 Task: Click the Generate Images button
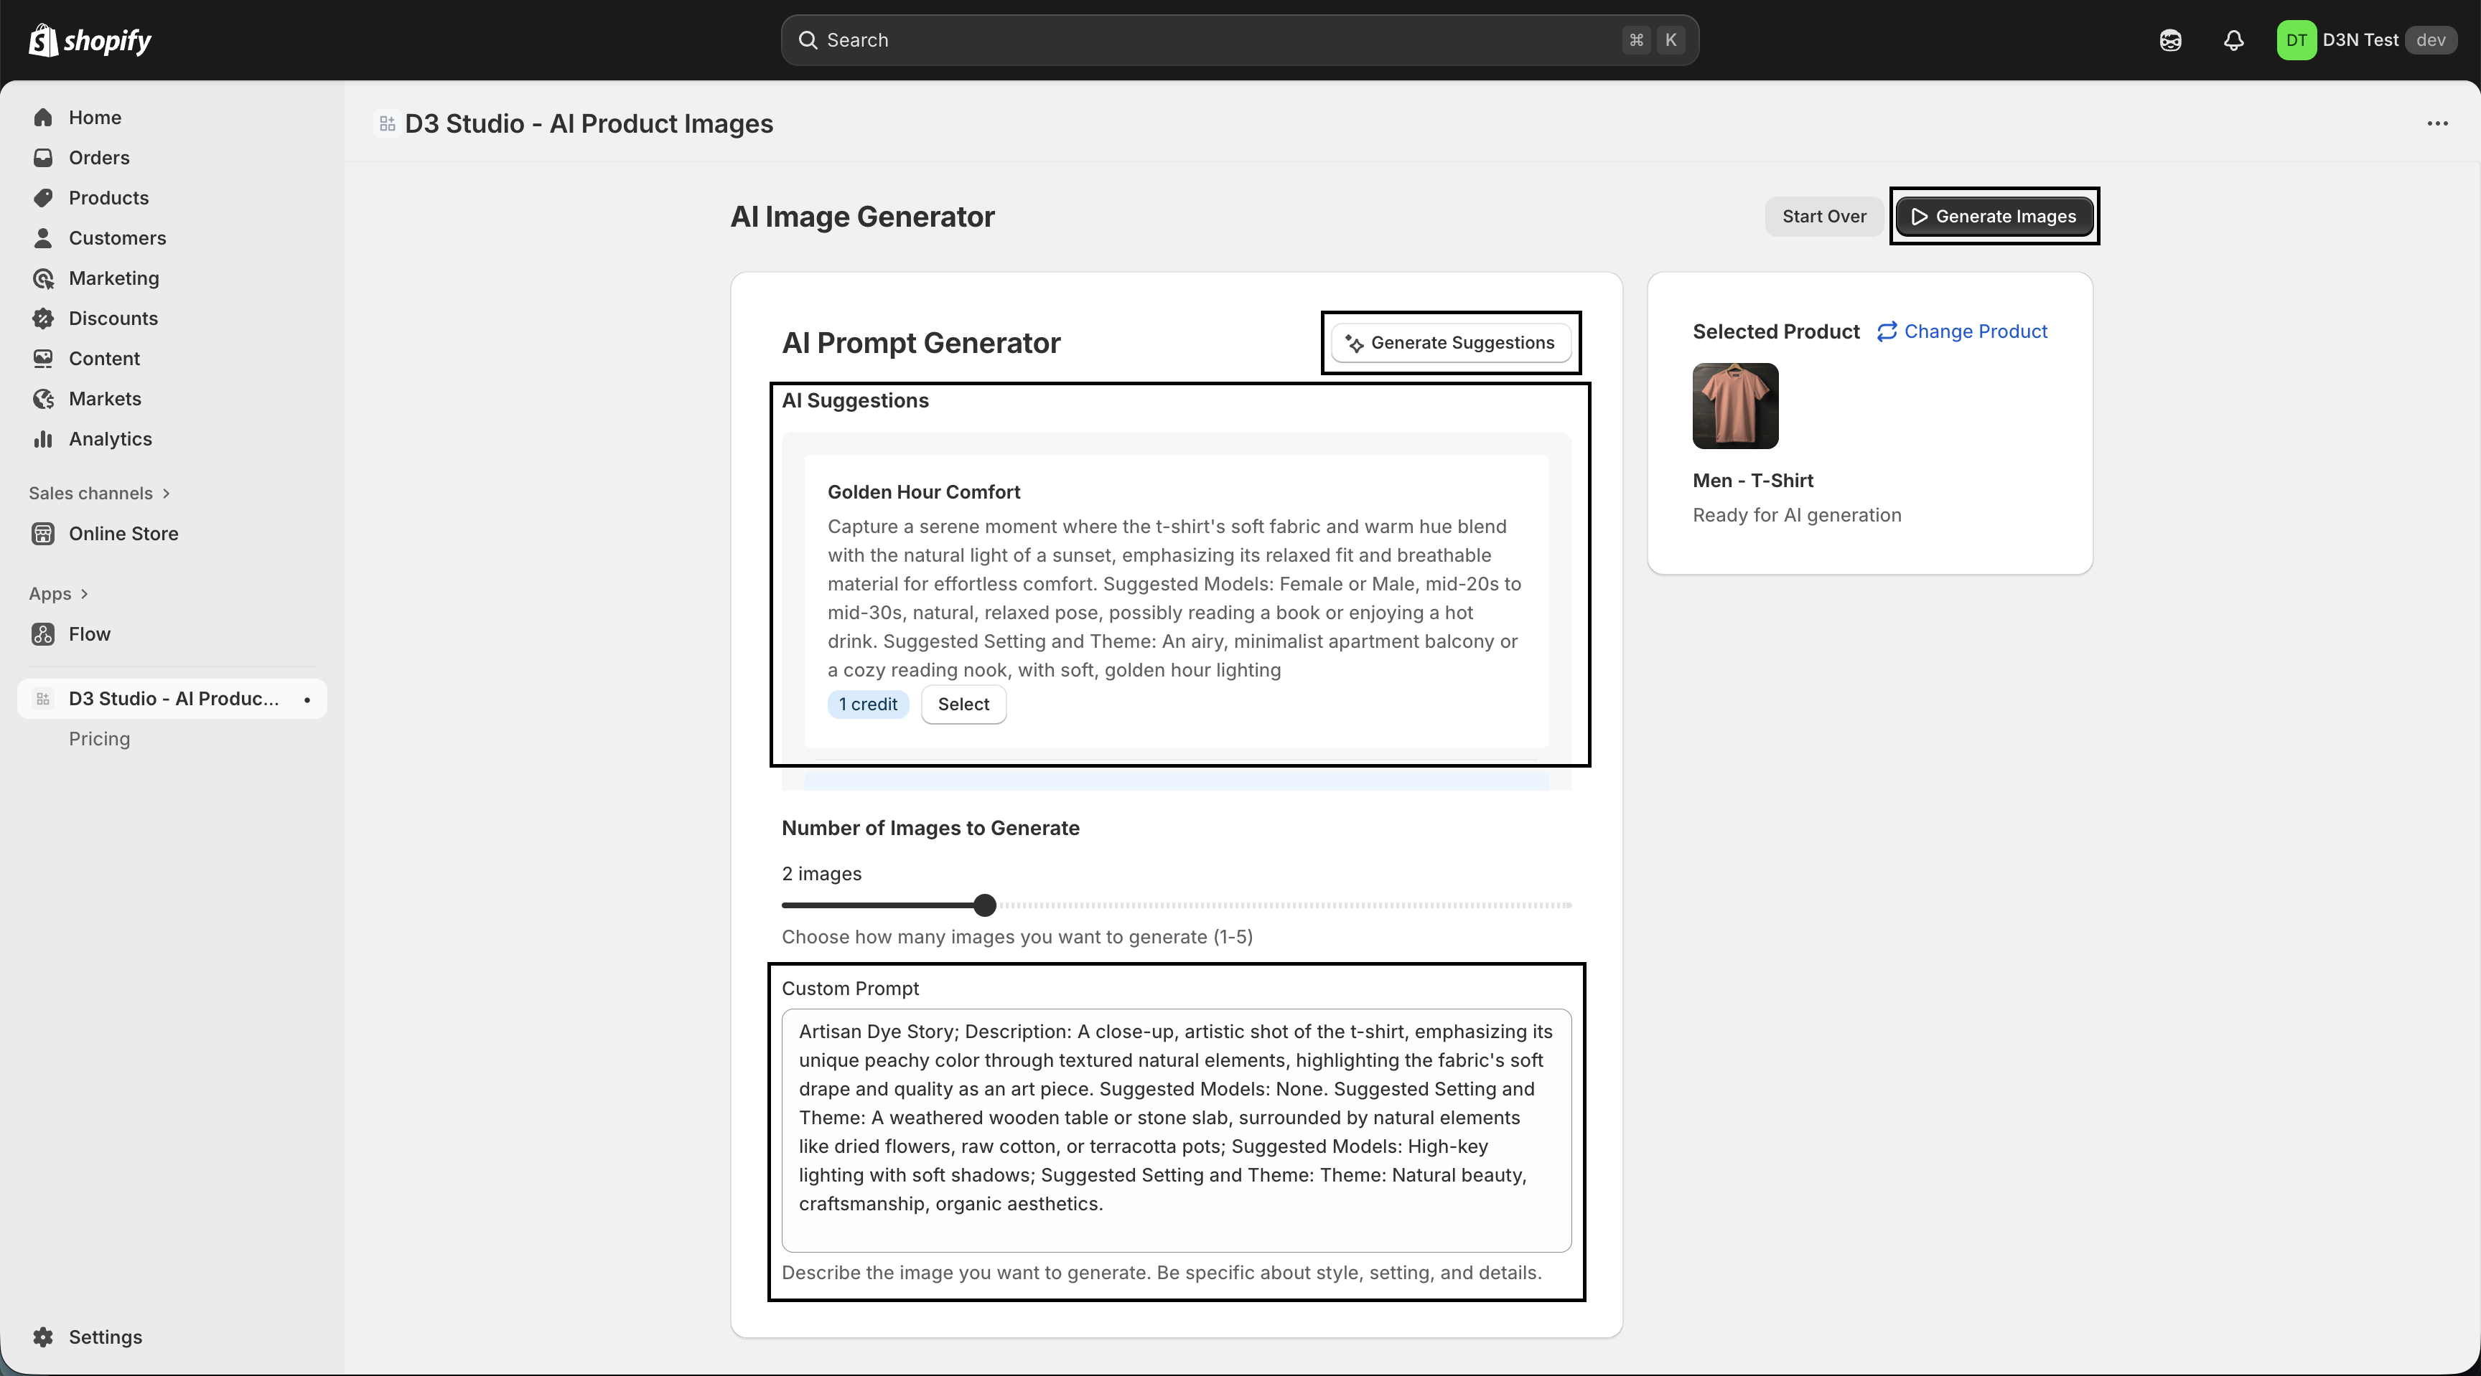(1994, 217)
